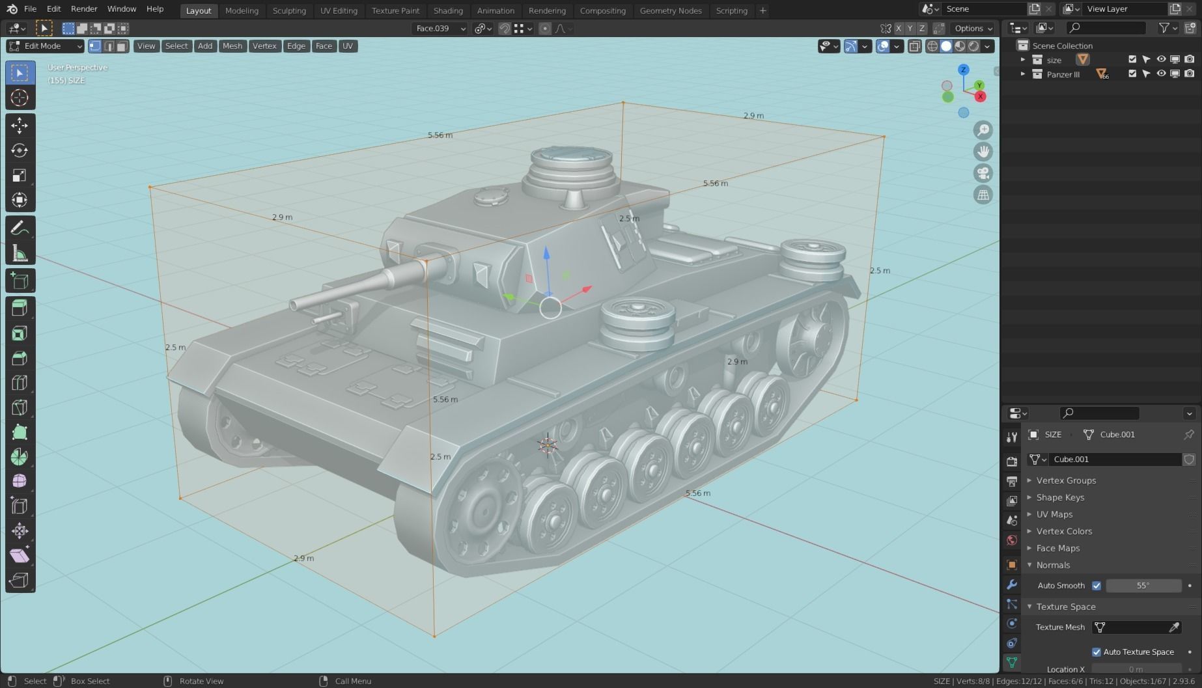
Task: Open the viewport UV menu
Action: pyautogui.click(x=348, y=46)
